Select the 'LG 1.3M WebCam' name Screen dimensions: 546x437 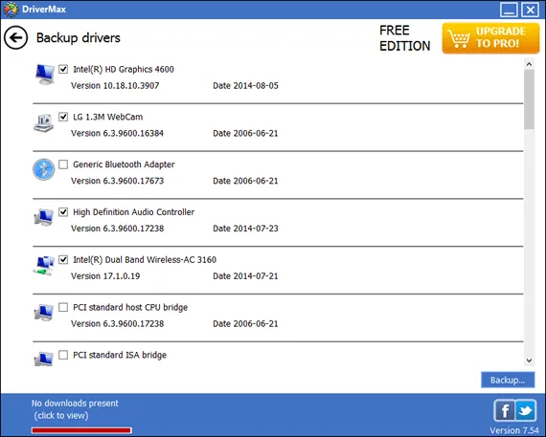(x=107, y=117)
